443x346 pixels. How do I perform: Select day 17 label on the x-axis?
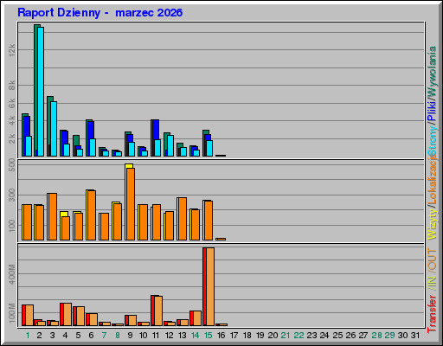(234, 336)
